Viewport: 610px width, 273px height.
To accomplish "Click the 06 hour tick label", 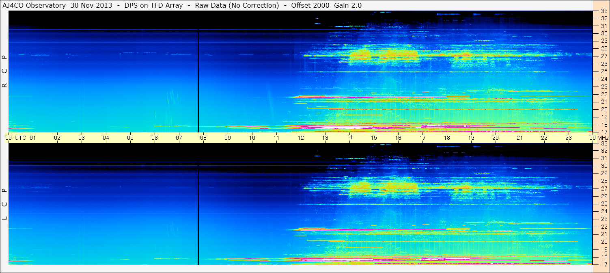I will click(x=155, y=138).
